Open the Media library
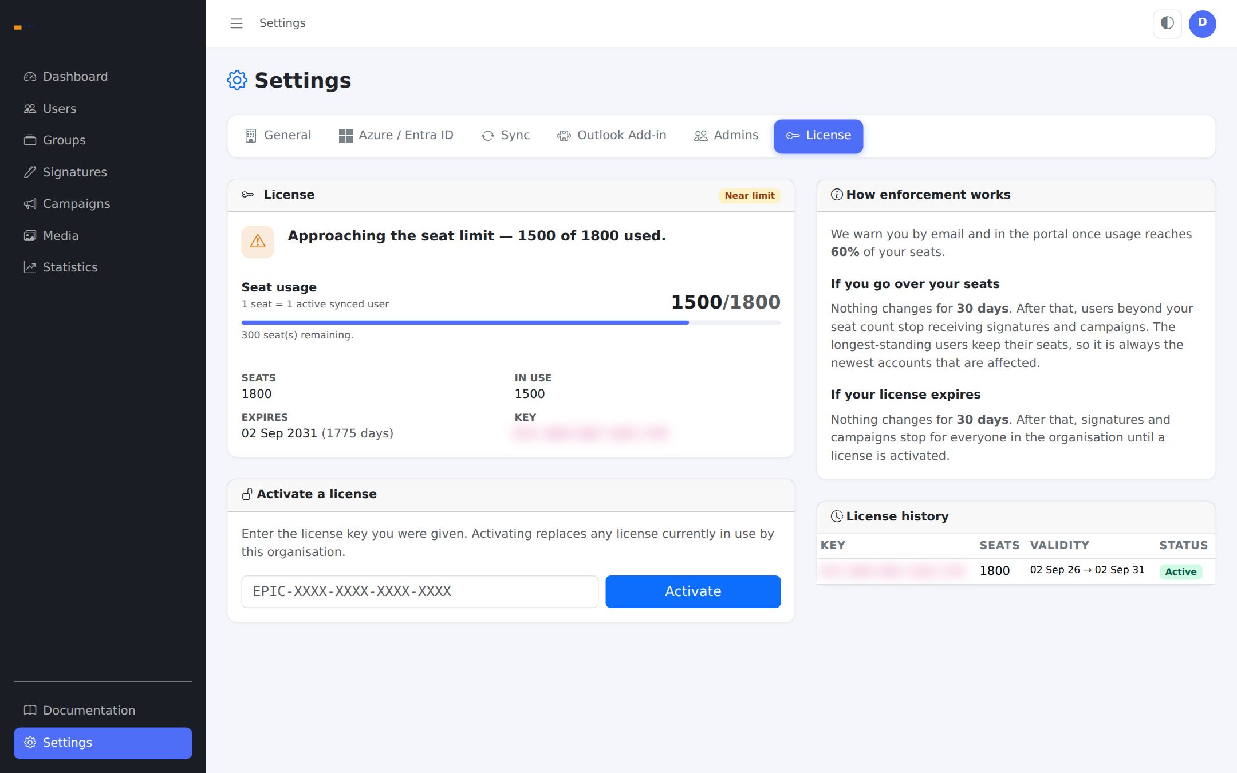This screenshot has width=1237, height=773. 103,236
